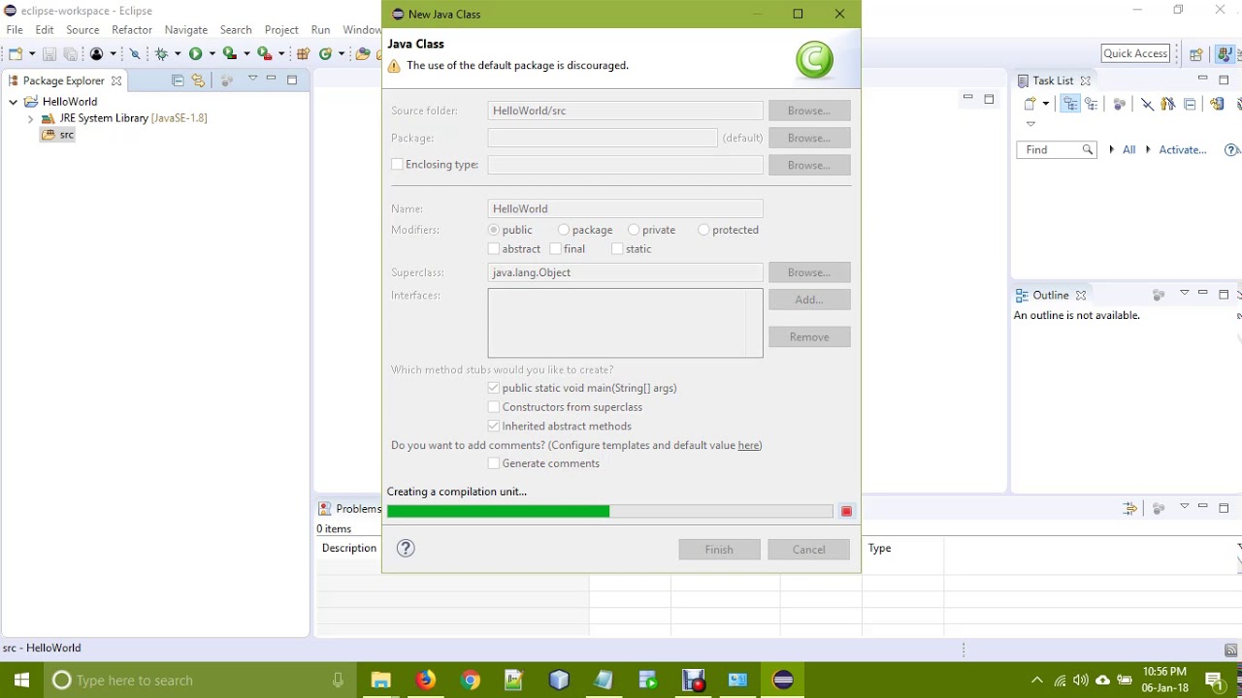1242x698 pixels.
Task: Collapse All in Package Explorer
Action: (178, 80)
